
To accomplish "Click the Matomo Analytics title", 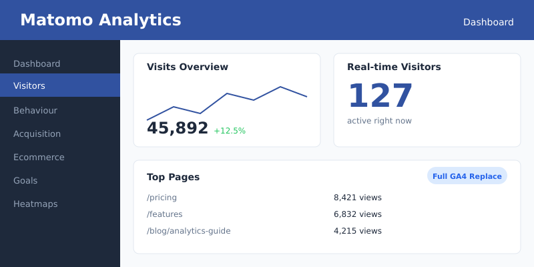I will pos(101,20).
